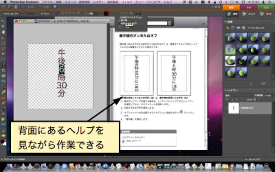Switch to the orange 編集 tab

click(x=231, y=8)
